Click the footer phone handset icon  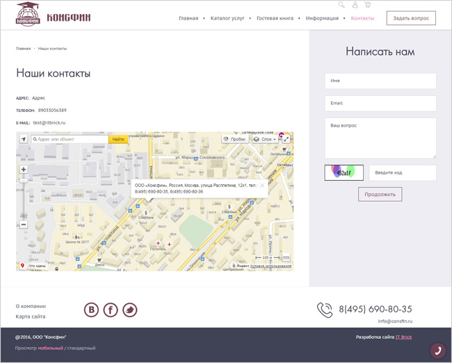(325, 310)
